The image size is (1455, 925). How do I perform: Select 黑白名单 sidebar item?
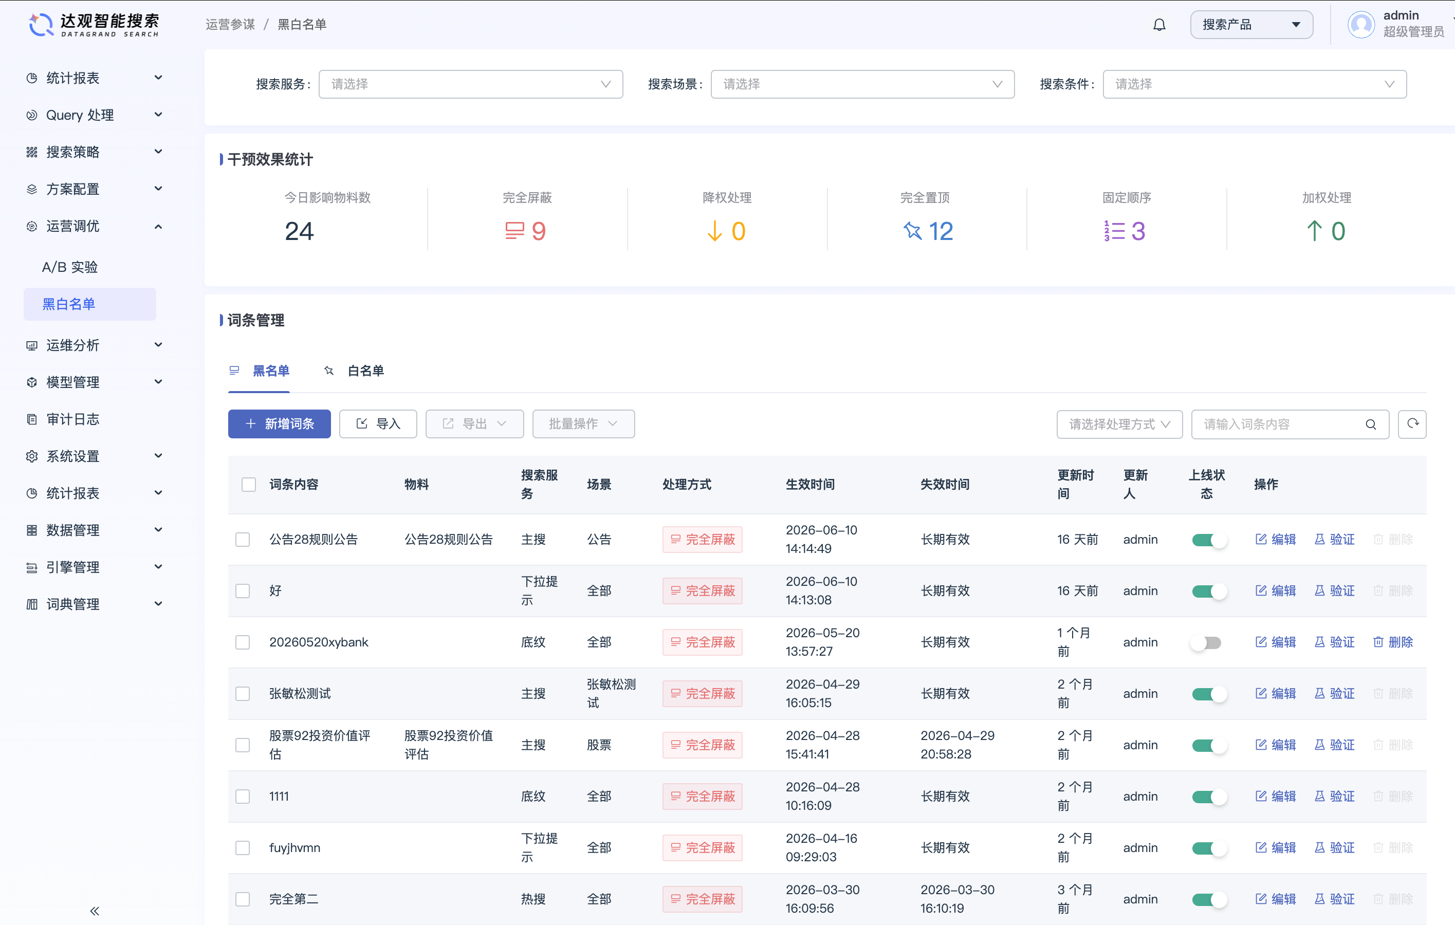[89, 304]
